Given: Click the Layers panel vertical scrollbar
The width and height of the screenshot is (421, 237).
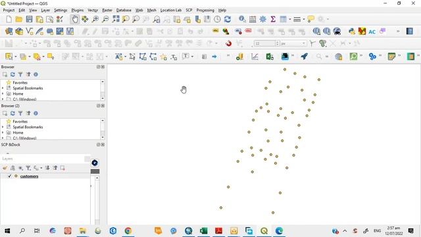Looking at the screenshot, I should click(97, 200).
